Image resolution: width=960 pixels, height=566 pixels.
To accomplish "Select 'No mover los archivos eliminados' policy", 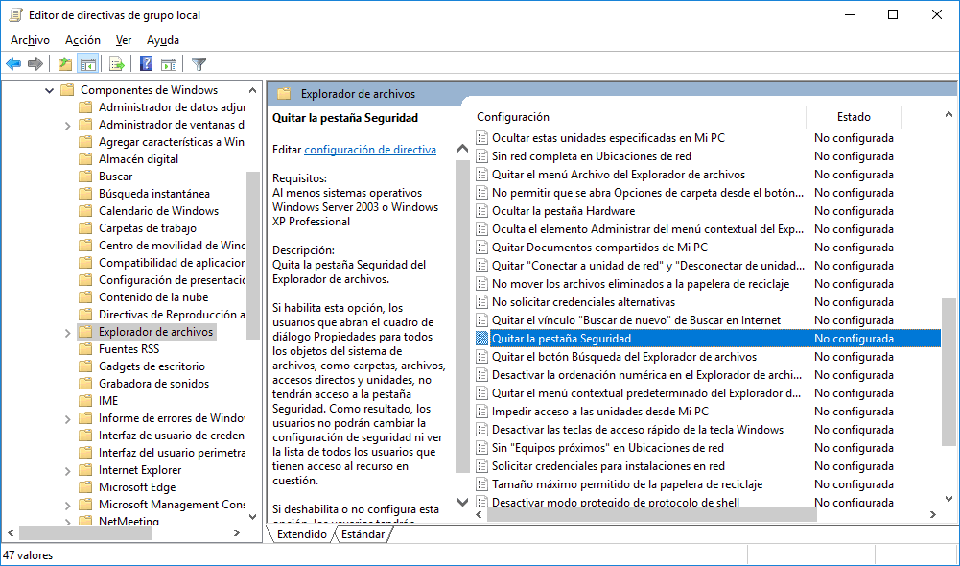I will tap(641, 284).
